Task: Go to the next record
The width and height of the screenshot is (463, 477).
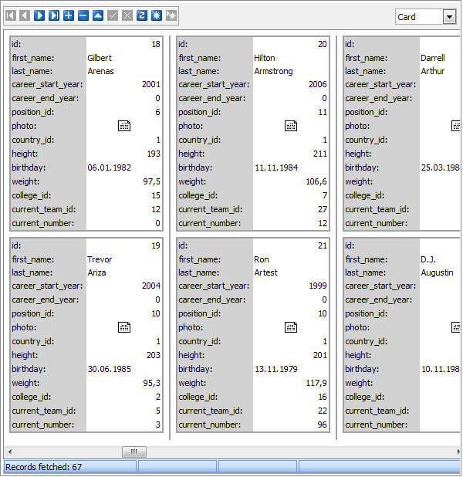Action: pos(39,15)
